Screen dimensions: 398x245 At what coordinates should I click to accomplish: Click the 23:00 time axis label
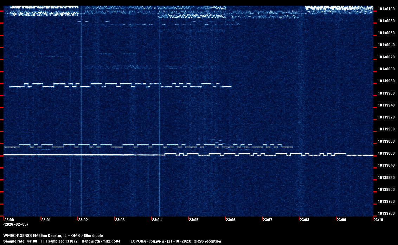tap(9, 220)
